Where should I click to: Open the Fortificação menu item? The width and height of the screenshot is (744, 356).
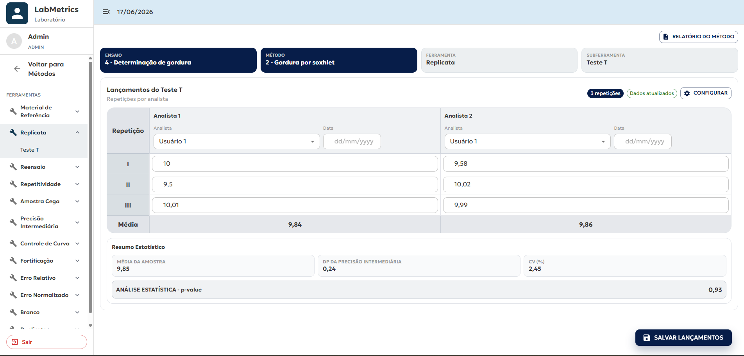point(44,261)
